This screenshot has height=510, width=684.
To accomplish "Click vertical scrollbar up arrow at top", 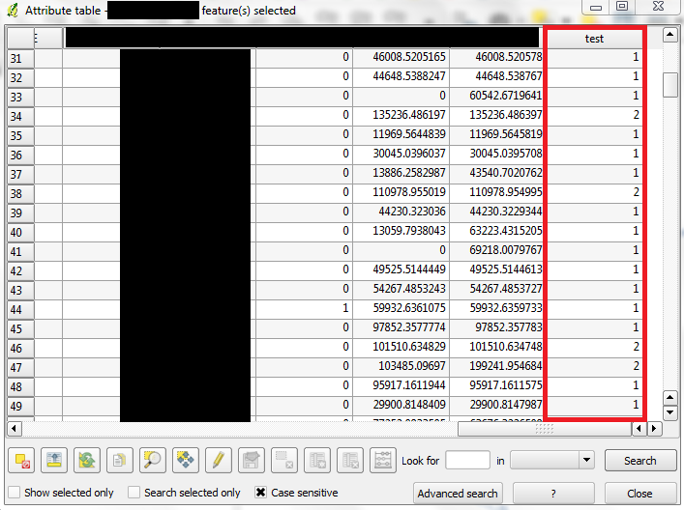I will [x=670, y=35].
